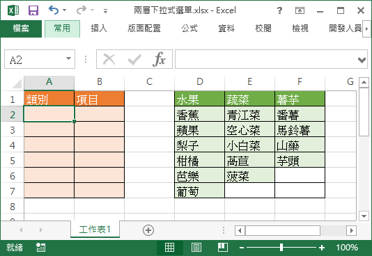Click inside the formula bar input

[x=265, y=59]
